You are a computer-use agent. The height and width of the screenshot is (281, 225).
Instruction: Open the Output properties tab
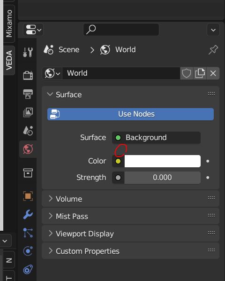28,94
